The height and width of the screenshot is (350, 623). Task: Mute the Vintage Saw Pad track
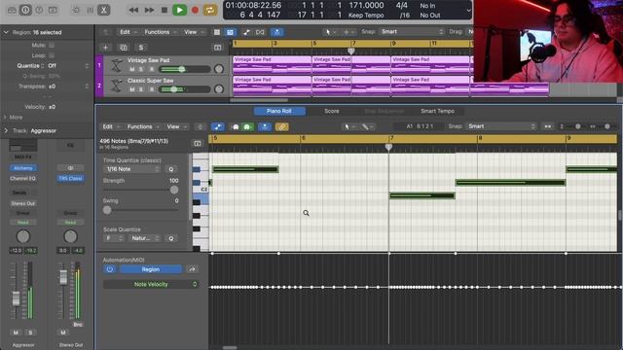click(x=132, y=69)
